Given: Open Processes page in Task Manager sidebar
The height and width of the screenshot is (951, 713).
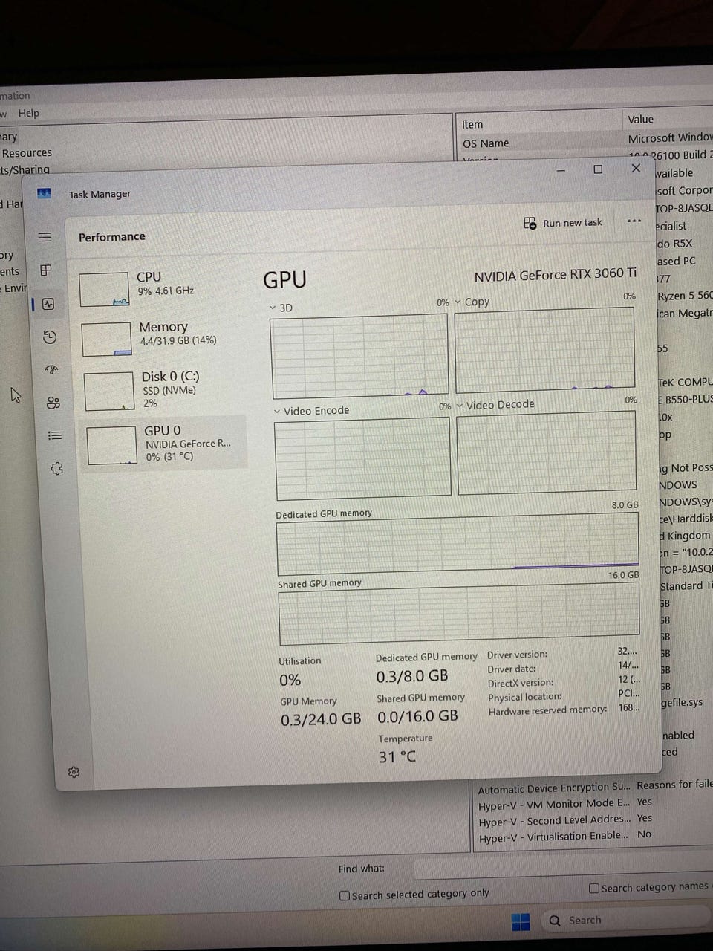Looking at the screenshot, I should (x=46, y=270).
